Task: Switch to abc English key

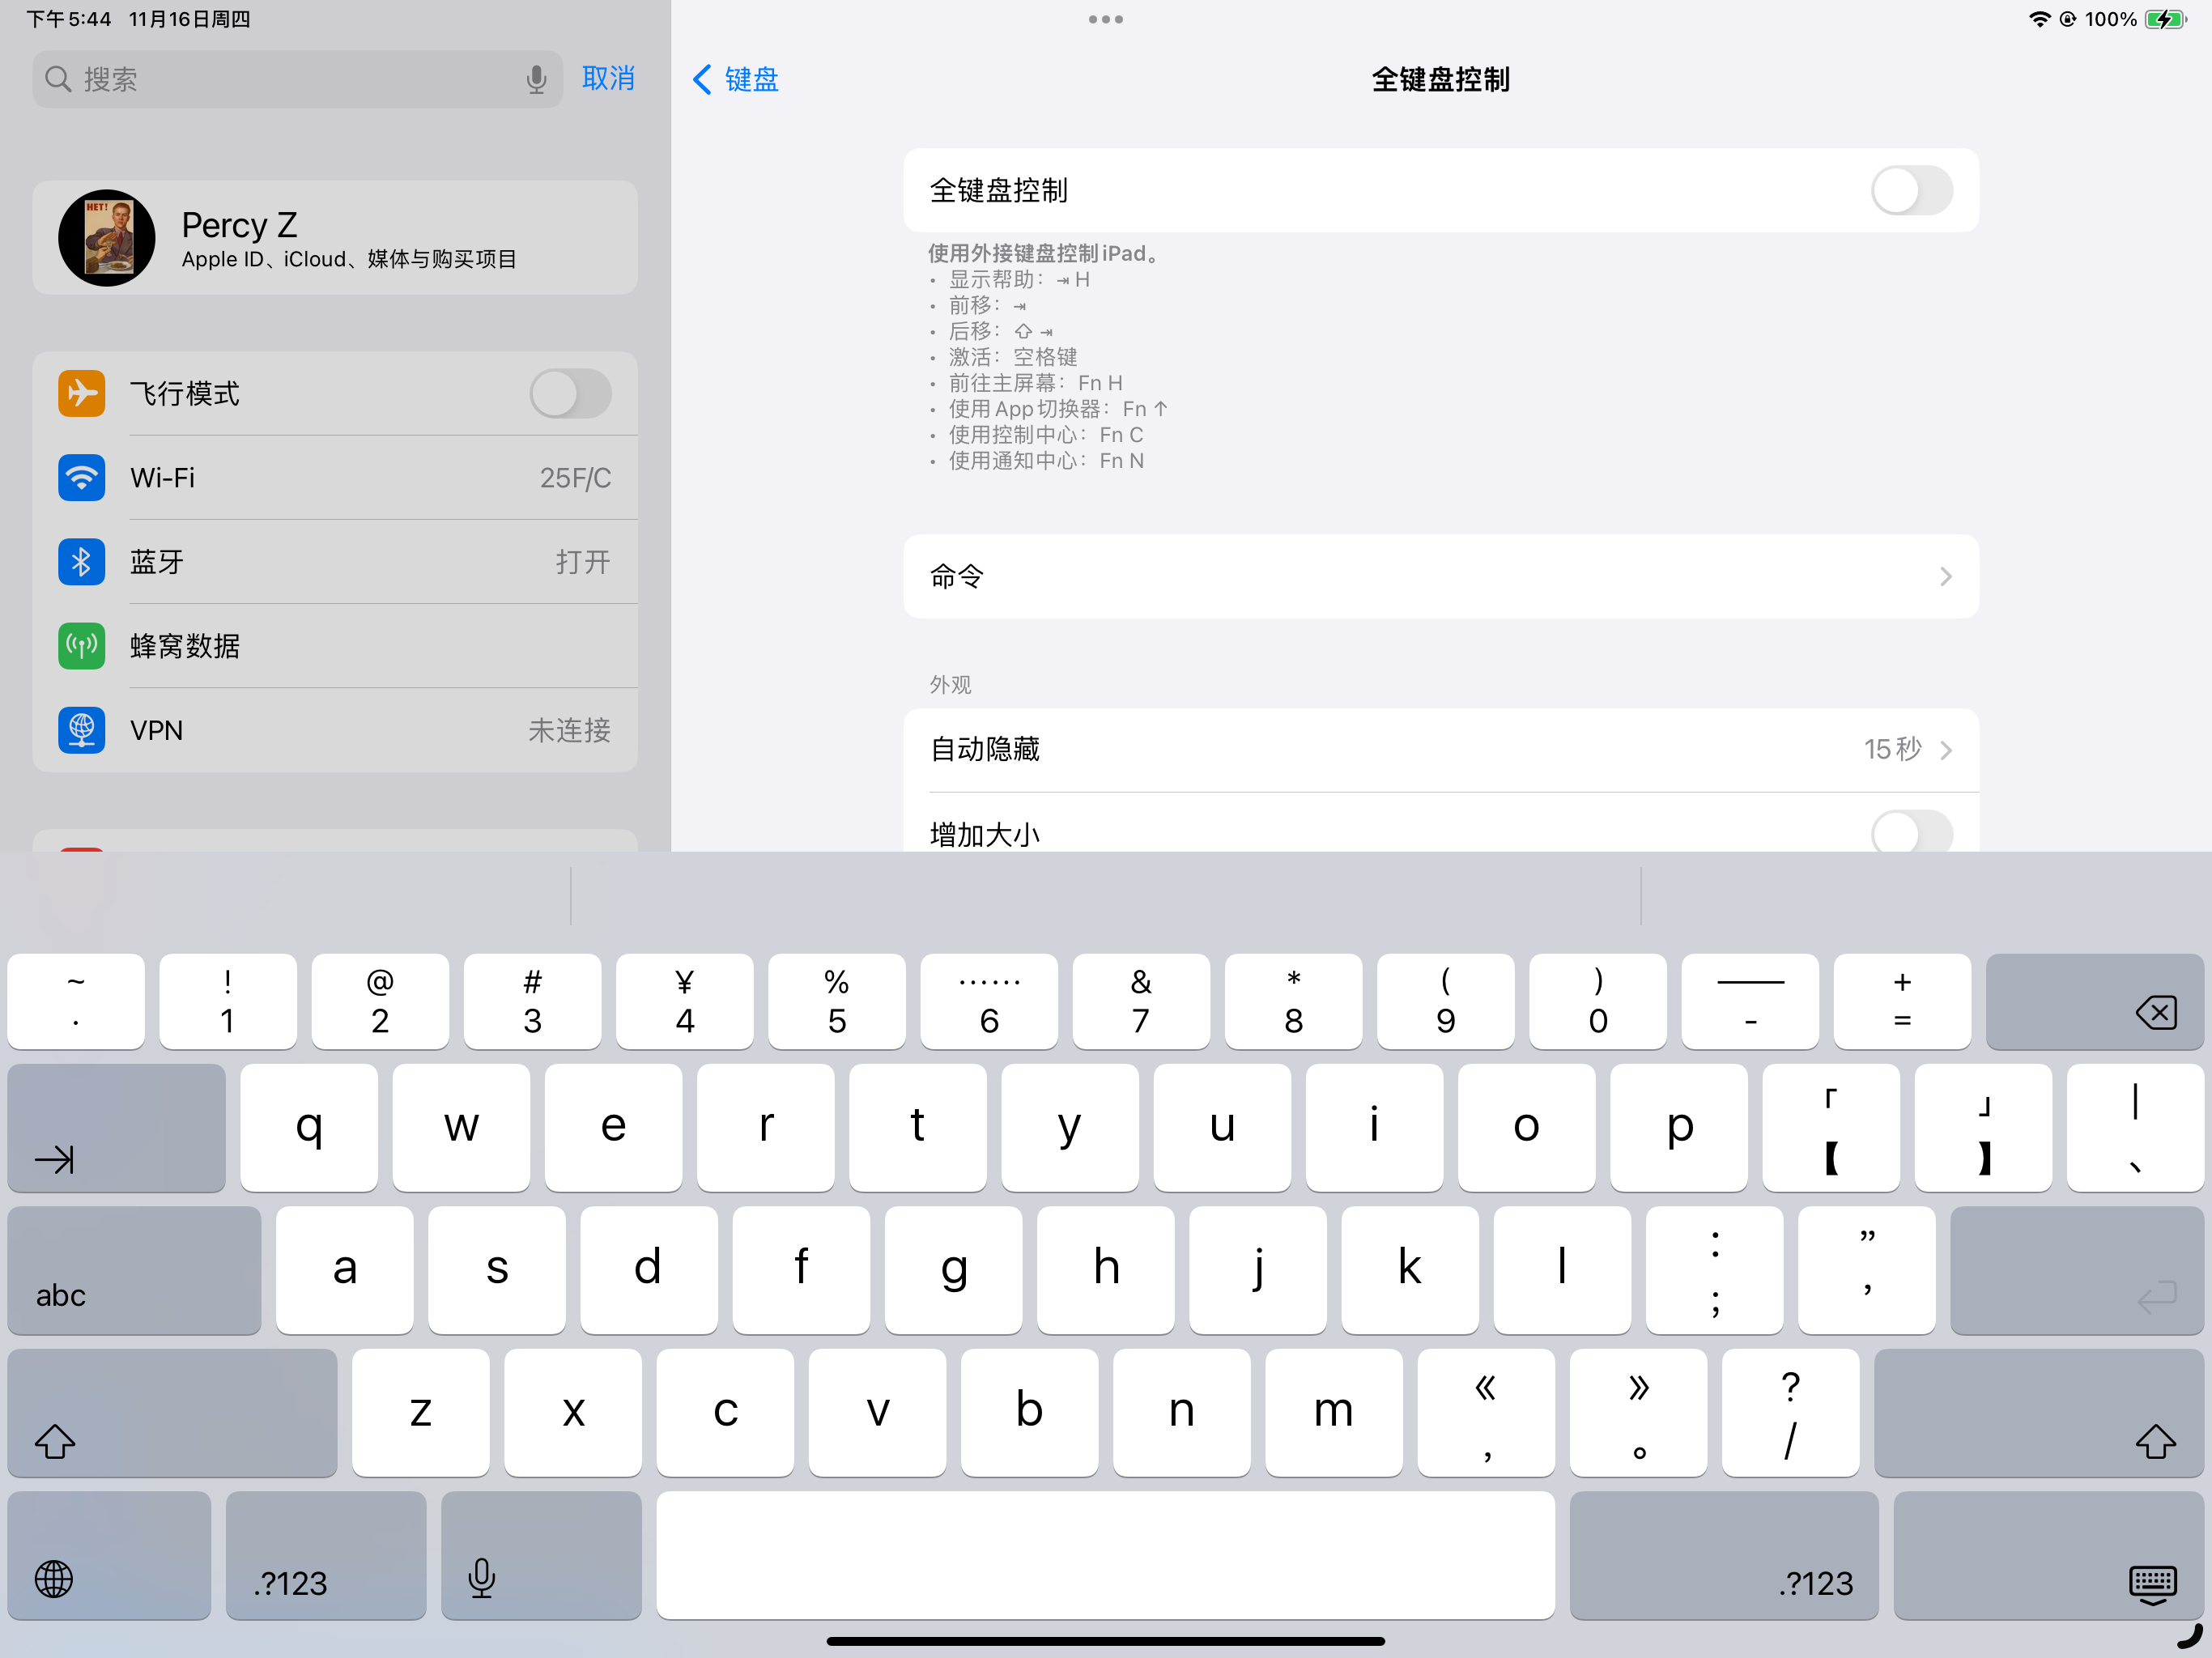Action: [x=62, y=1294]
